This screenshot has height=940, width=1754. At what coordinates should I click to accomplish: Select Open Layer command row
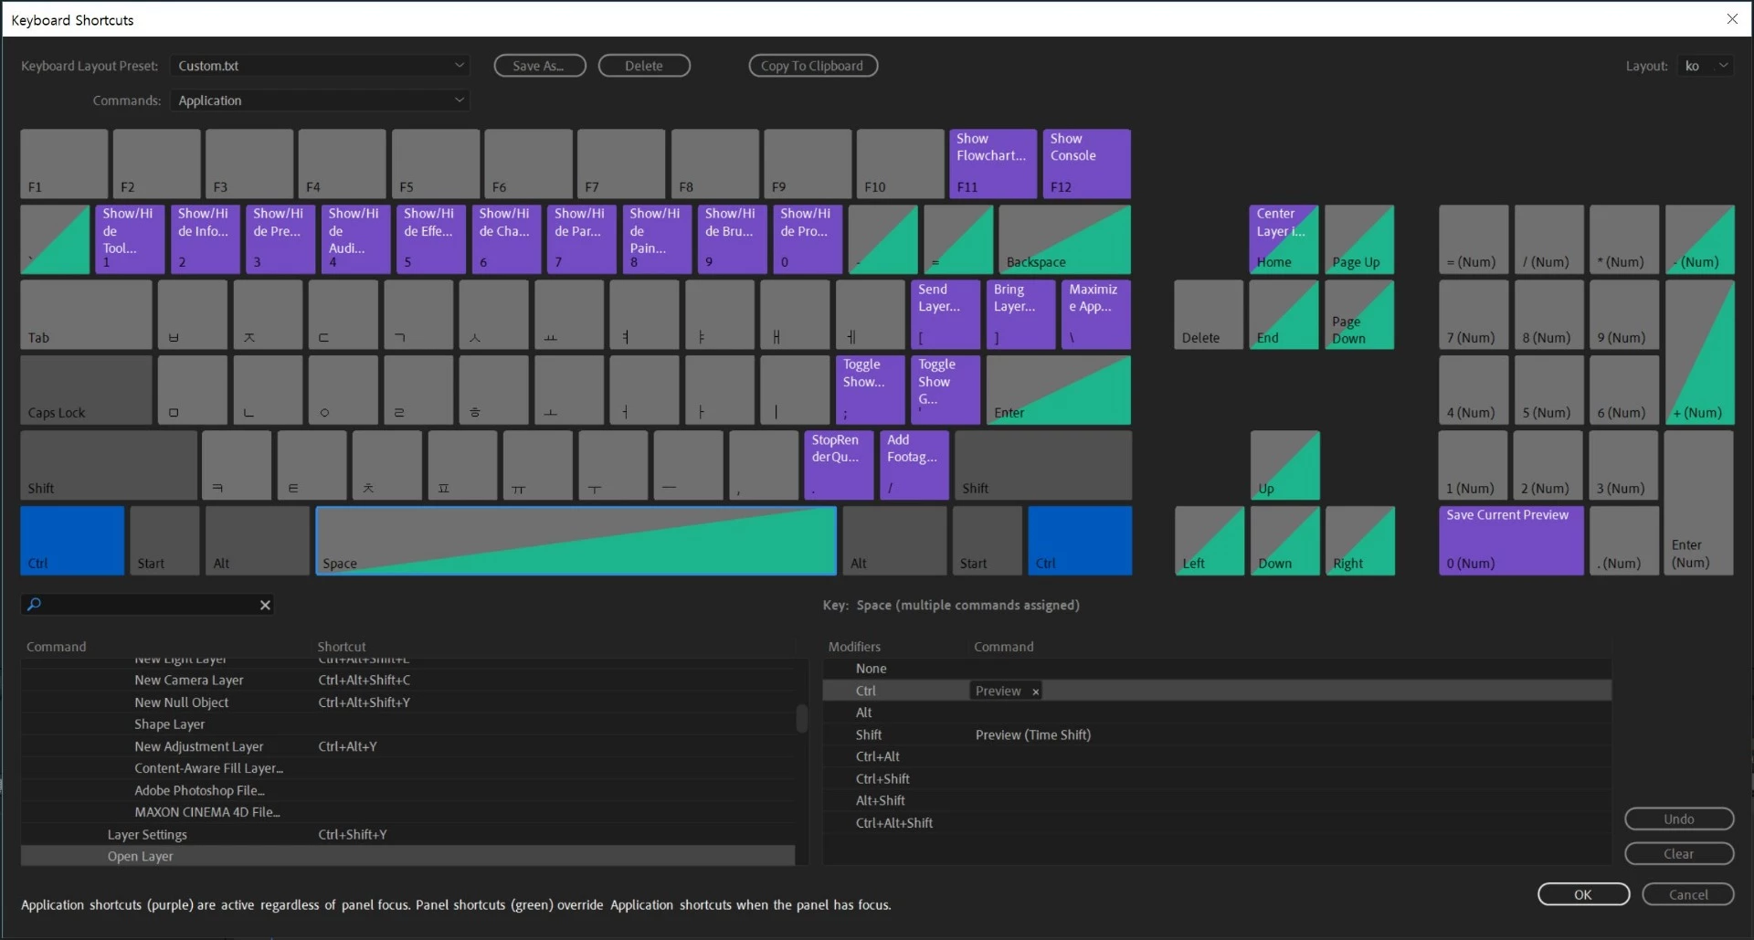pyautogui.click(x=407, y=857)
